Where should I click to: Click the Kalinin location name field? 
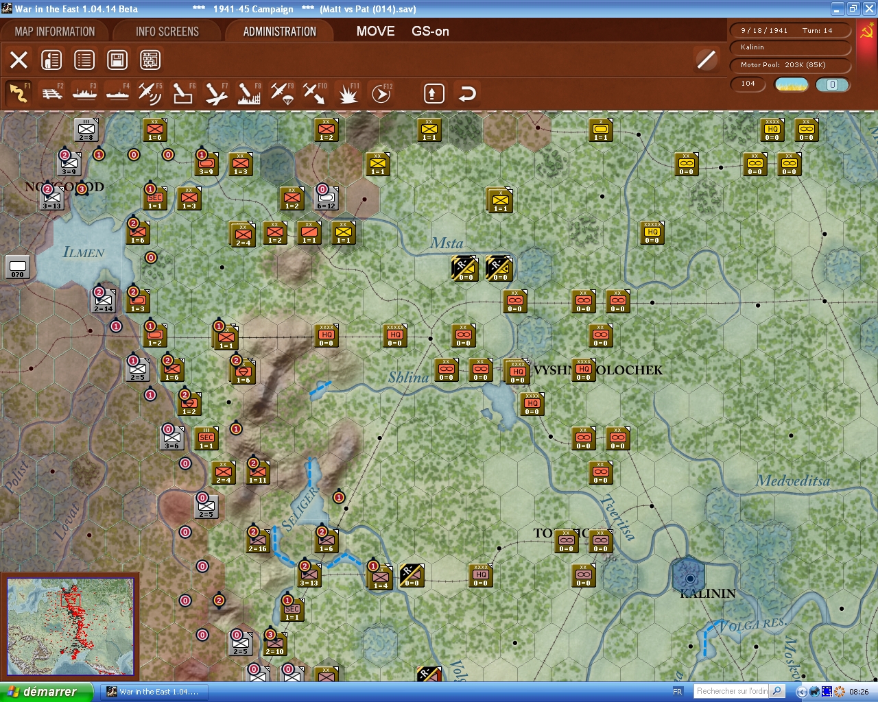[x=790, y=47]
